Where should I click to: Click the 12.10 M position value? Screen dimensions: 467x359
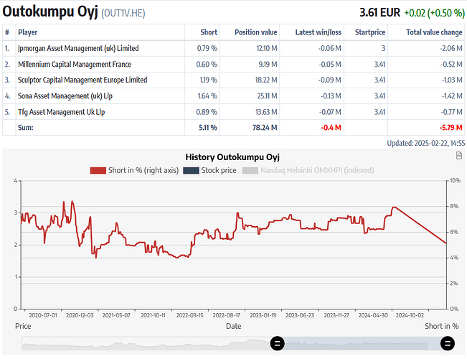[x=267, y=48]
